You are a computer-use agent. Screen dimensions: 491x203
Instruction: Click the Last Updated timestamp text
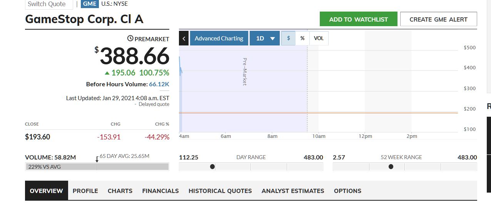point(118,98)
